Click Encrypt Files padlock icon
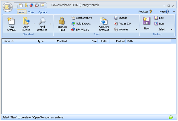 click(x=62, y=21)
